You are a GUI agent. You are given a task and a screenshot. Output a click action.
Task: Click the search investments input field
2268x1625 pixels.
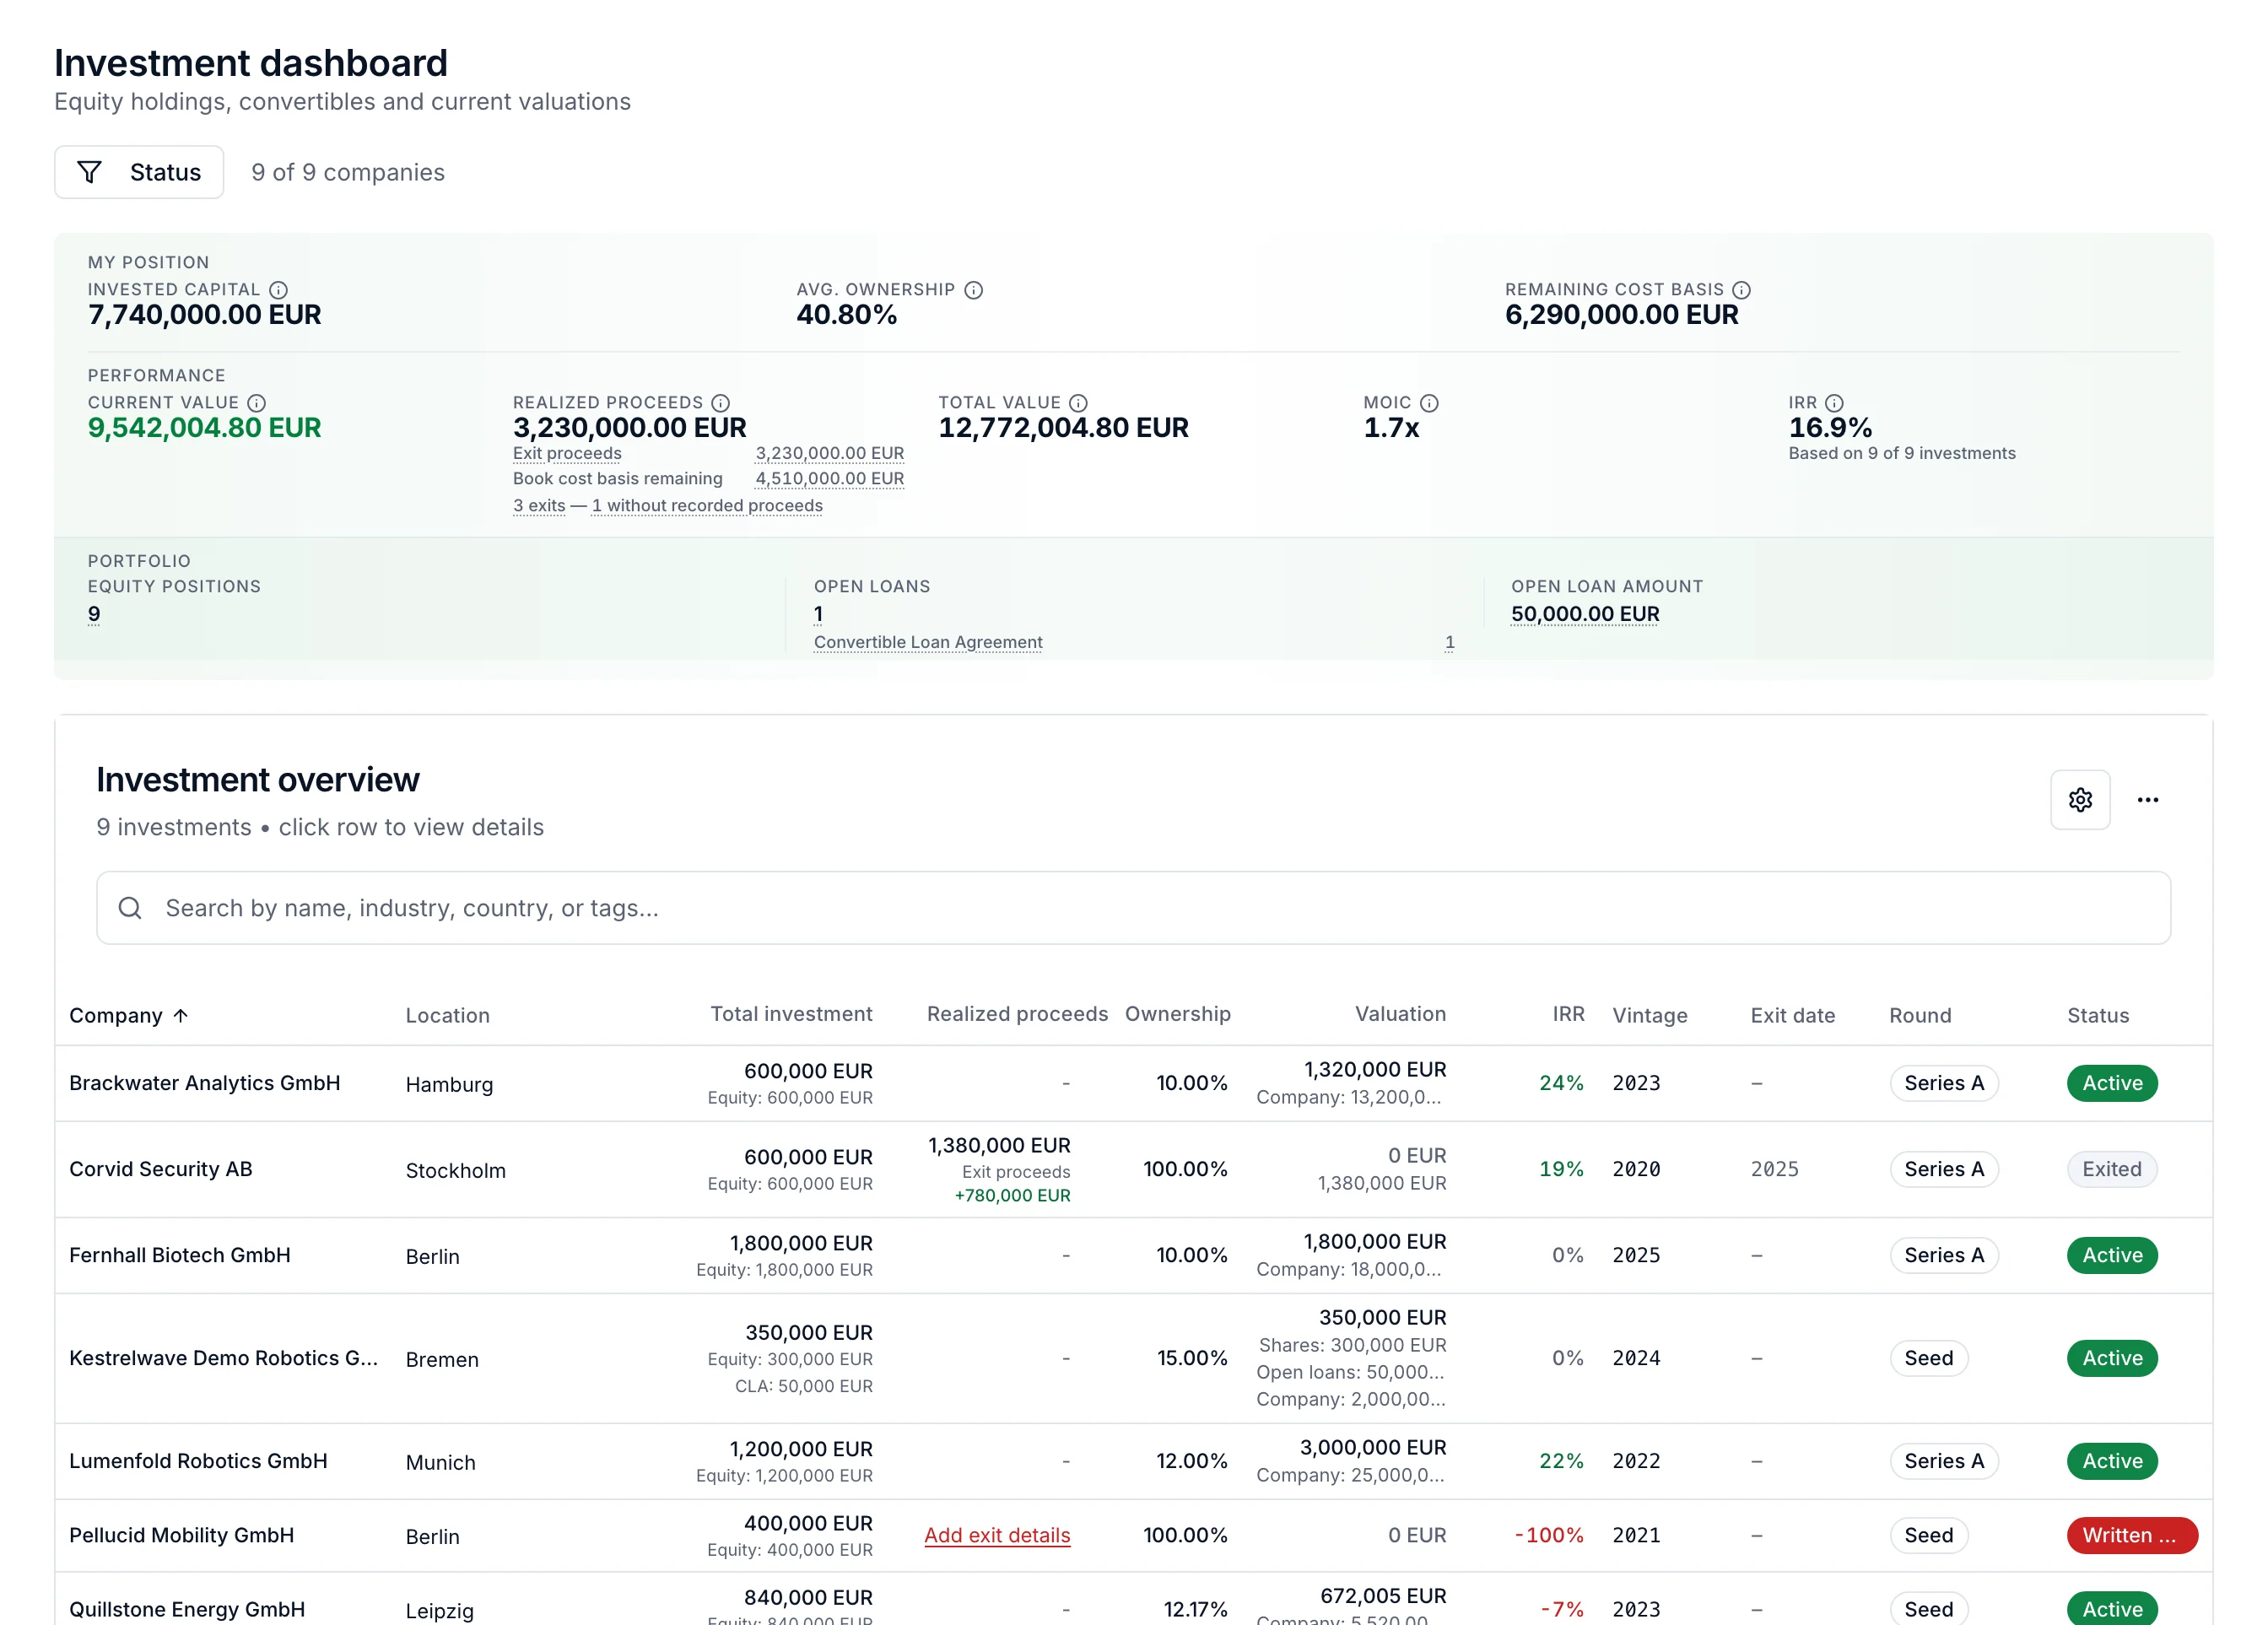click(1133, 908)
